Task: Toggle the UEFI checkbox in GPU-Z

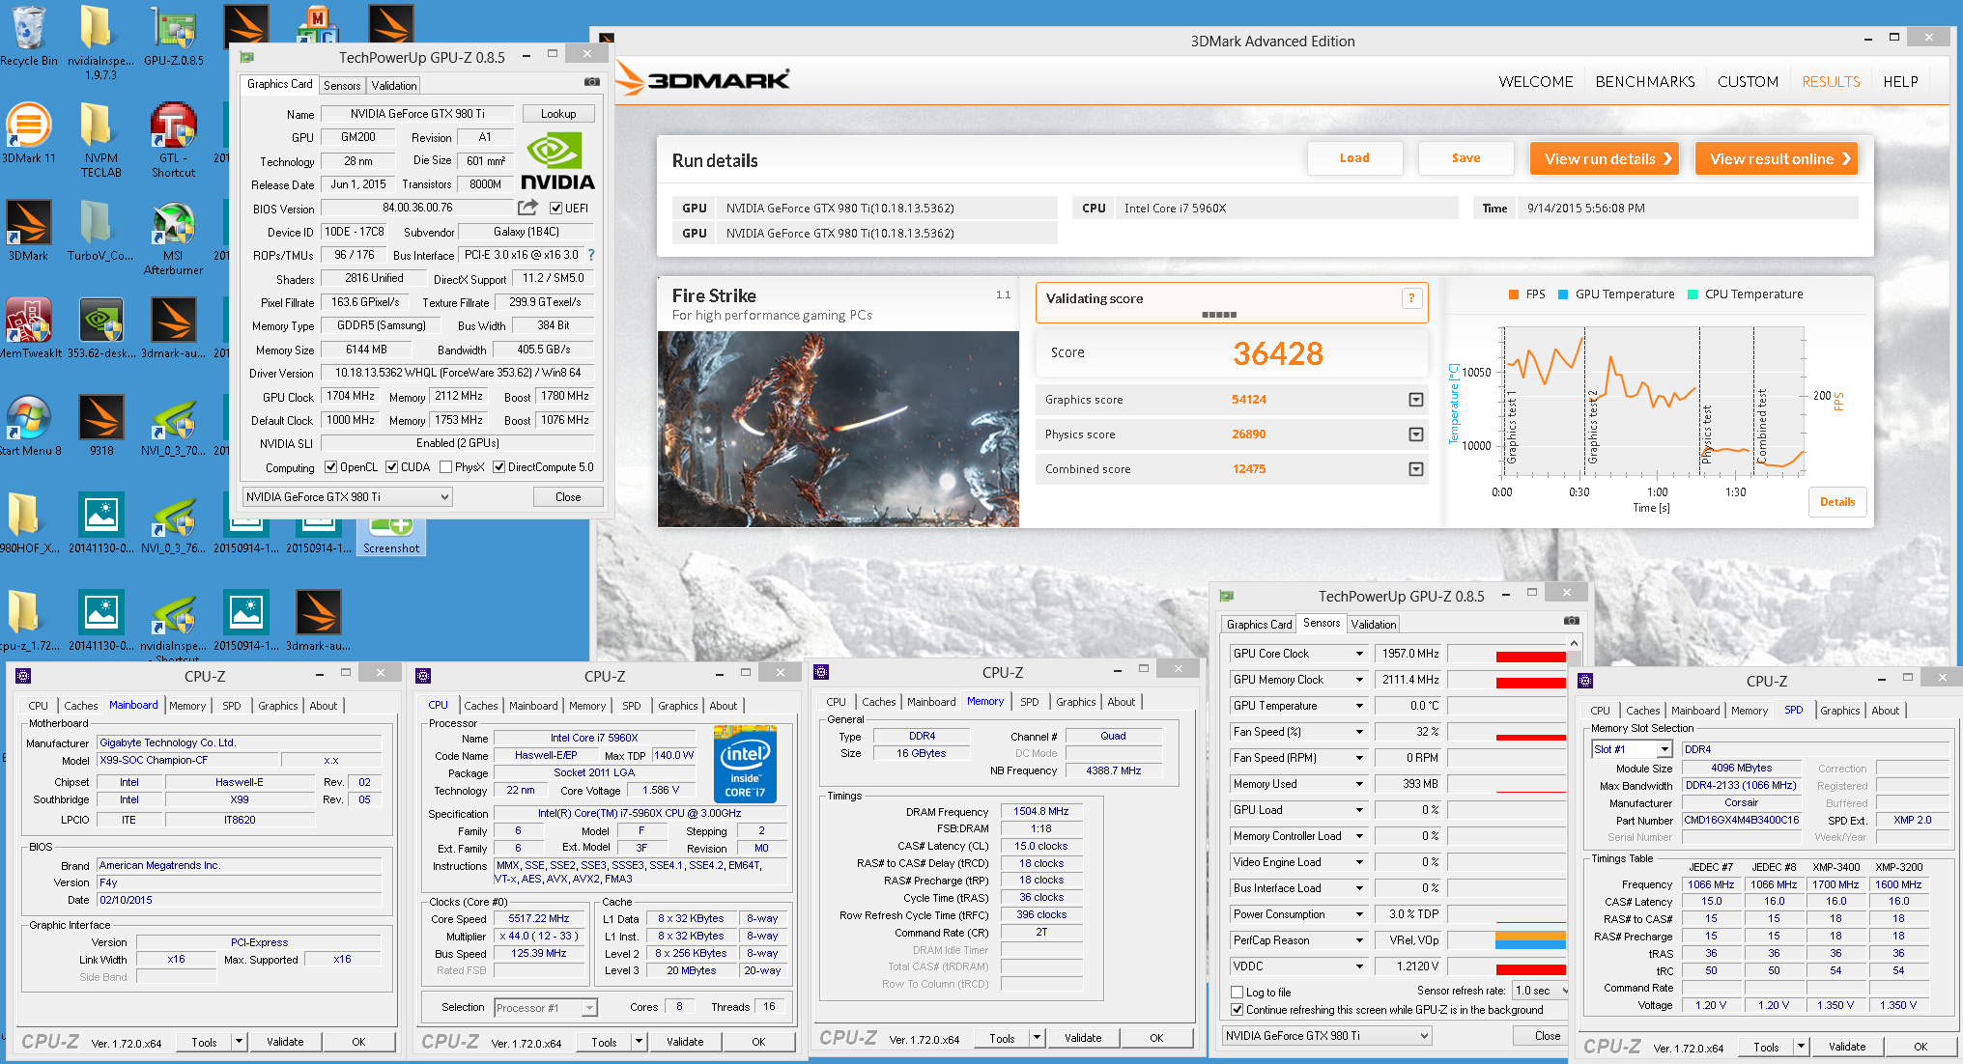Action: coord(555,208)
